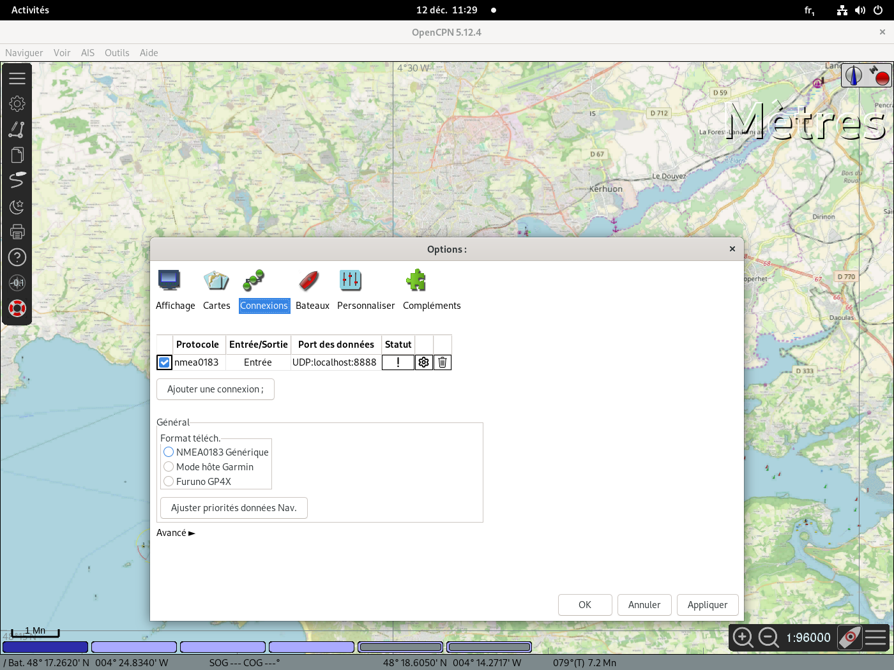This screenshot has height=670, width=894.
Task: Zoom in on the chart
Action: click(x=743, y=637)
